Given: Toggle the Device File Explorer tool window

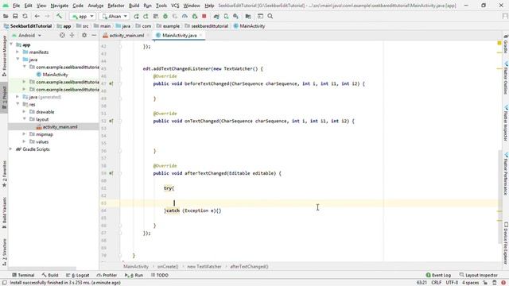Looking at the screenshot, I should tap(506, 243).
